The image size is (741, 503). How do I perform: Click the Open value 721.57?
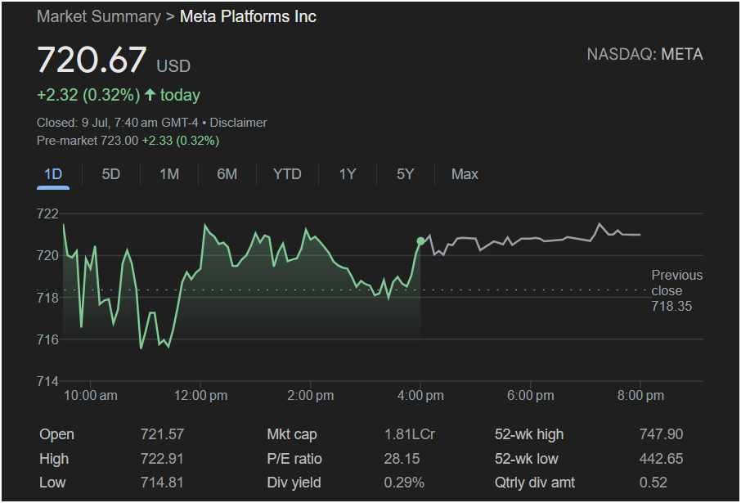162,434
